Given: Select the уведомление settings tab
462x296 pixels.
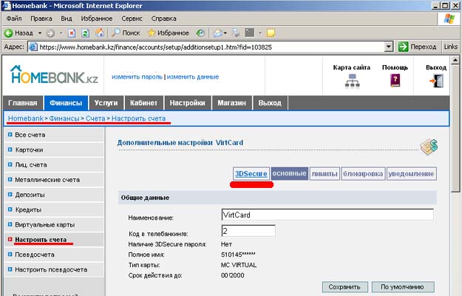Looking at the screenshot, I should coord(411,174).
